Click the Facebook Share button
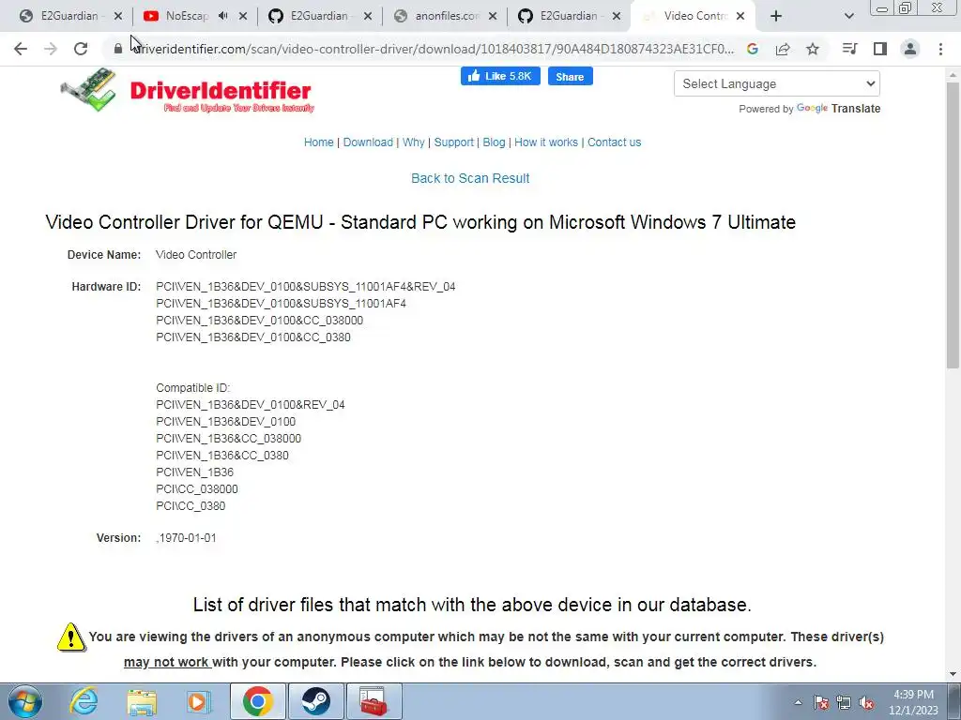The image size is (961, 720). click(x=570, y=77)
